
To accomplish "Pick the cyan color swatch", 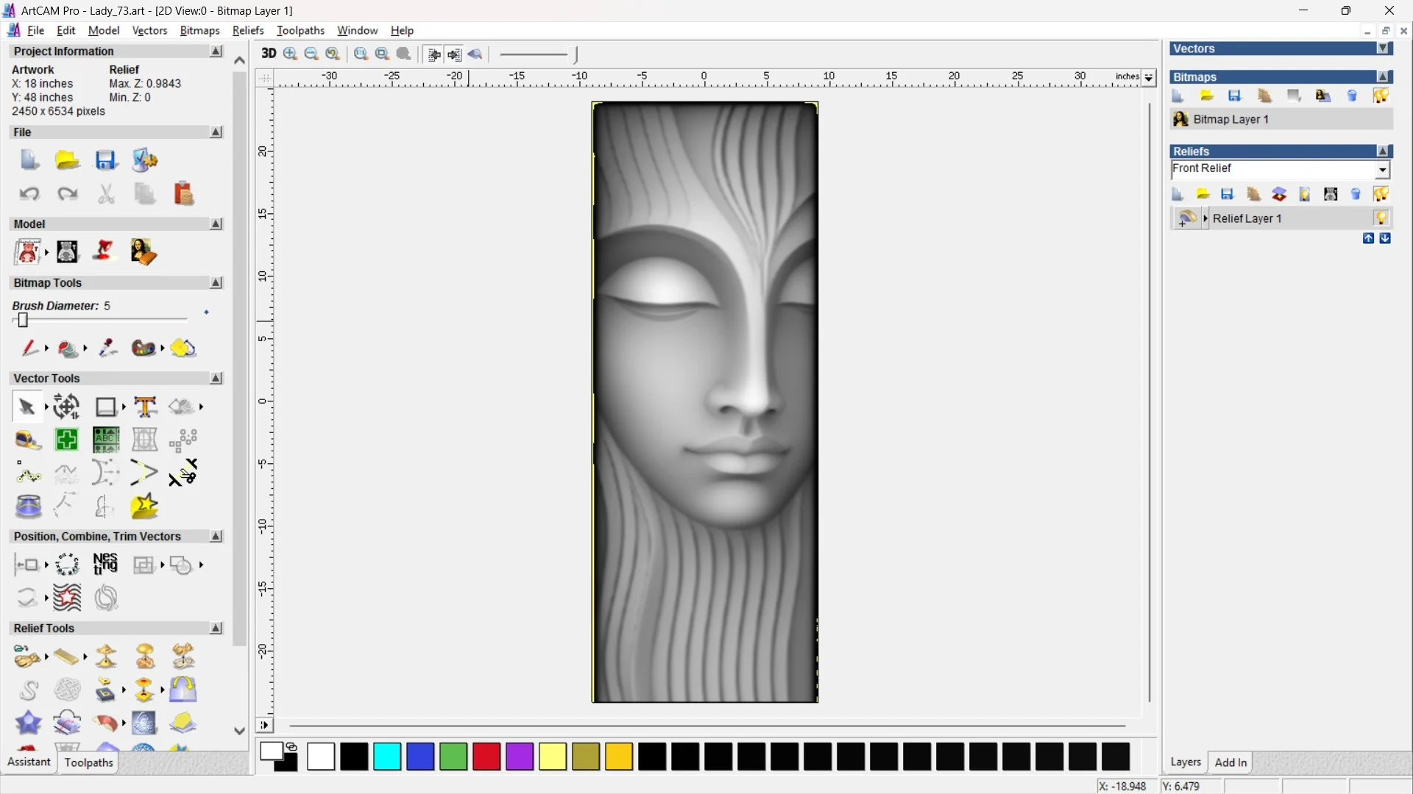I will click(387, 757).
